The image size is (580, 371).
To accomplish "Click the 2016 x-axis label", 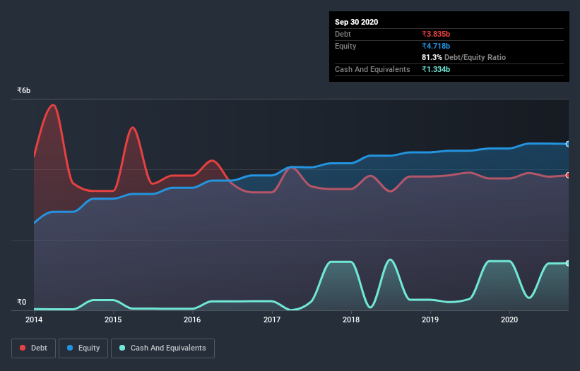I will click(x=192, y=320).
